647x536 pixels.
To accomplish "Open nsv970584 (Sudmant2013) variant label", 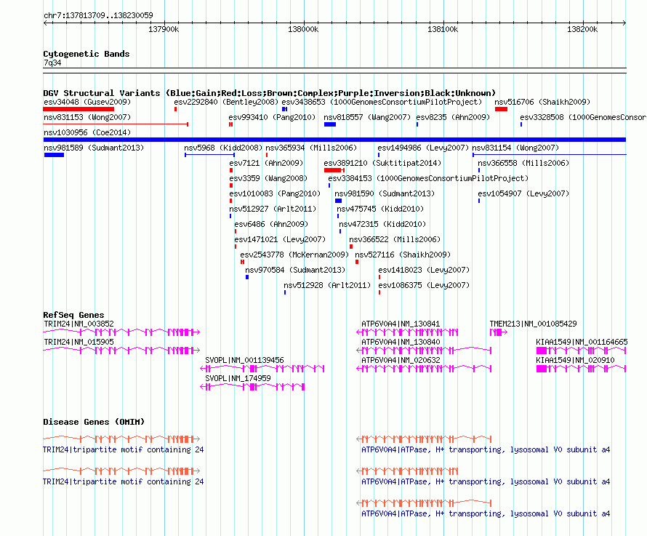I will 295,270.
